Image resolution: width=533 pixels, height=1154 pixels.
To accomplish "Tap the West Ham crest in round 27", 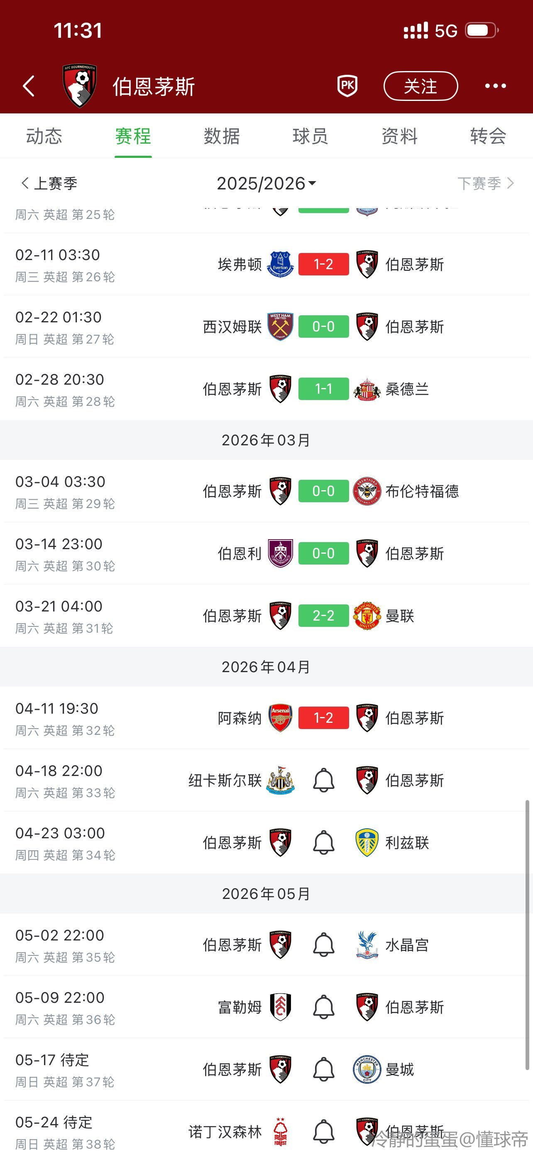I will point(280,327).
